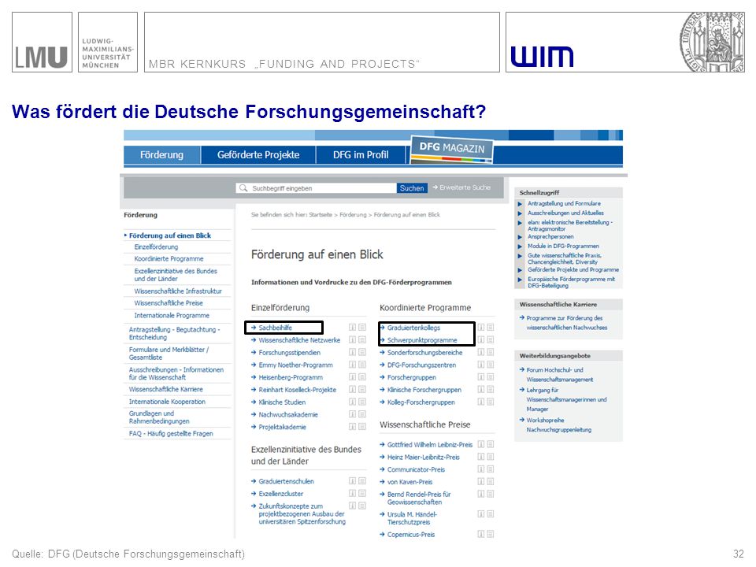Click info icon beside Graduiertenkollegs

click(x=480, y=328)
